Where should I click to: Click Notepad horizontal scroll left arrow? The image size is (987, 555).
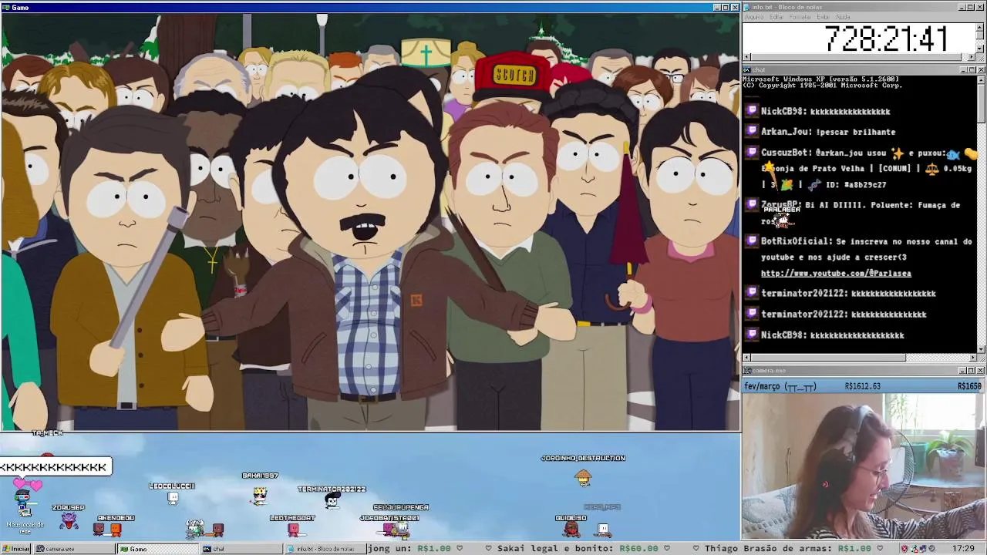tap(746, 57)
